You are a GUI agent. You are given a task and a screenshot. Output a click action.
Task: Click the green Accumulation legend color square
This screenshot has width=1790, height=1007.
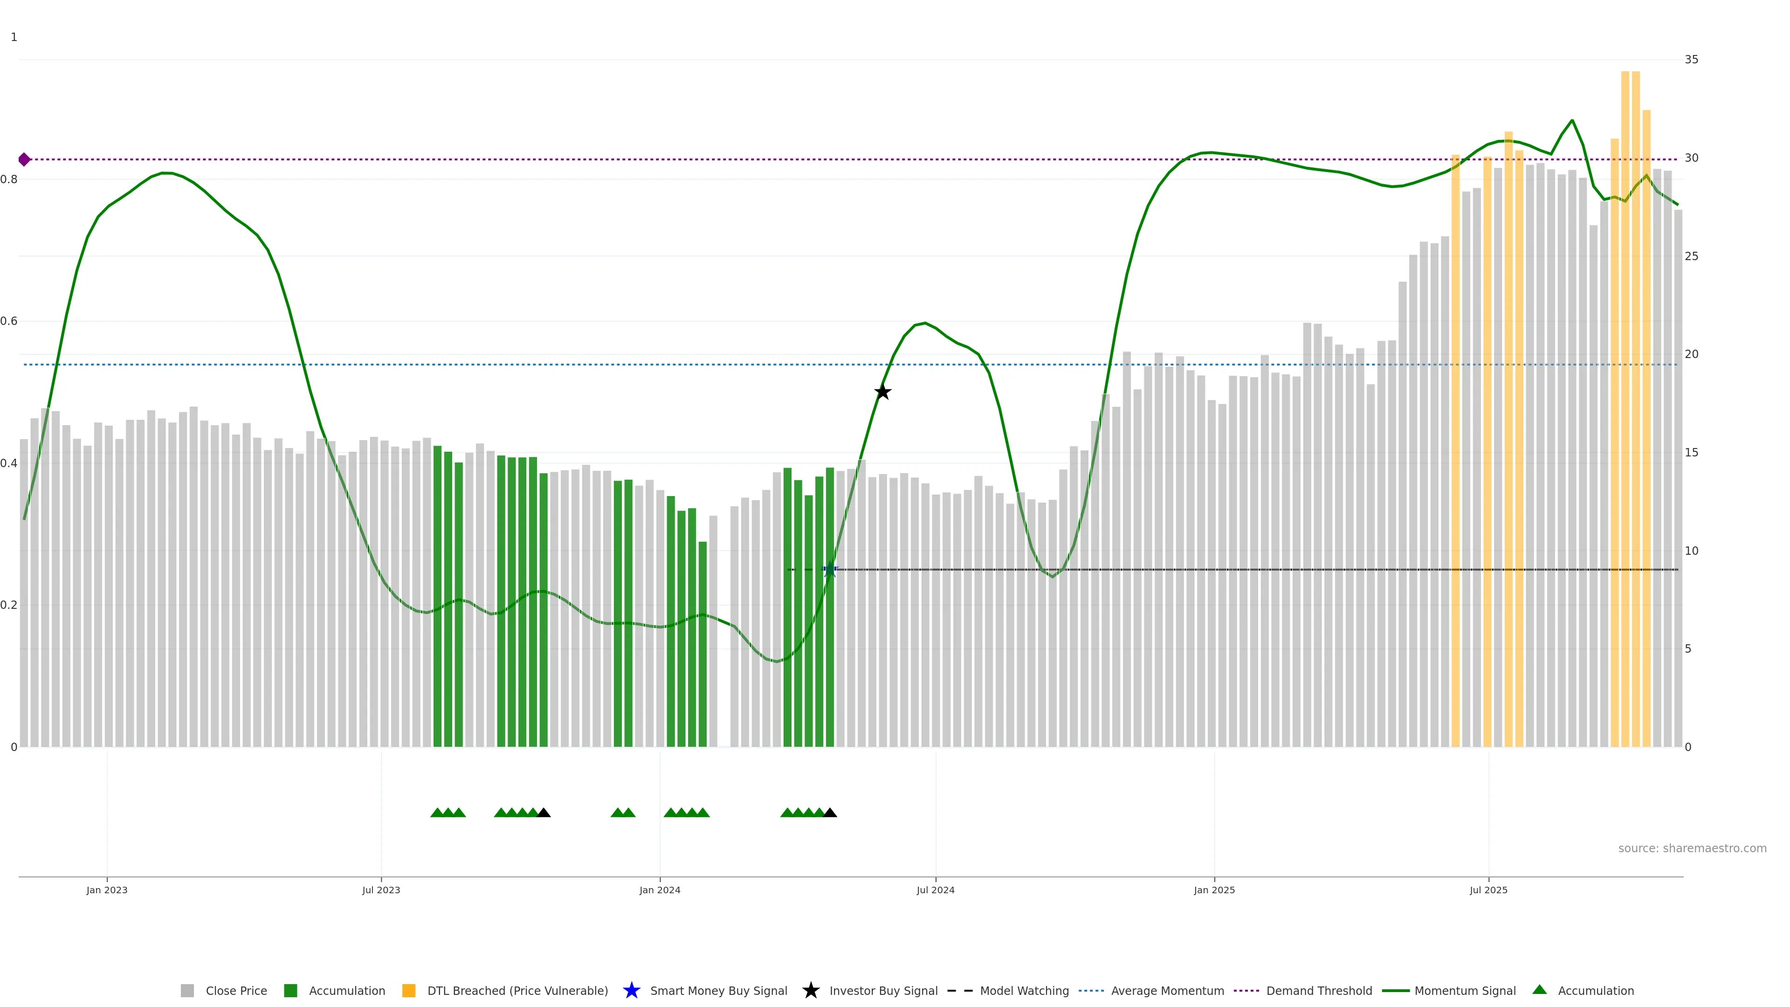pos(290,991)
